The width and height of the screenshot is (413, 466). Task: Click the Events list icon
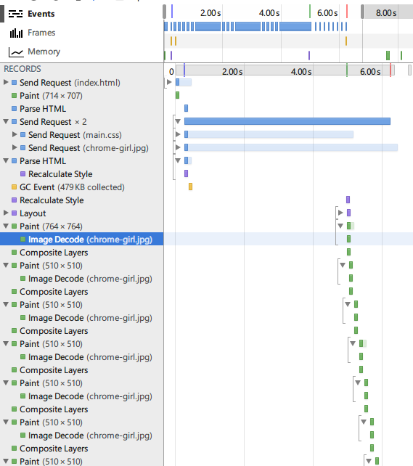click(15, 14)
